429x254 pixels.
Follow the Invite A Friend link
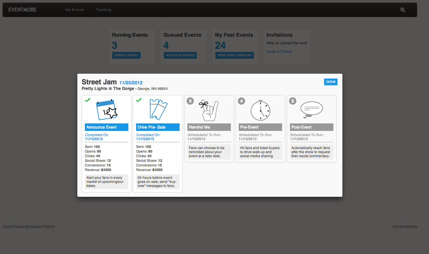coord(279,52)
